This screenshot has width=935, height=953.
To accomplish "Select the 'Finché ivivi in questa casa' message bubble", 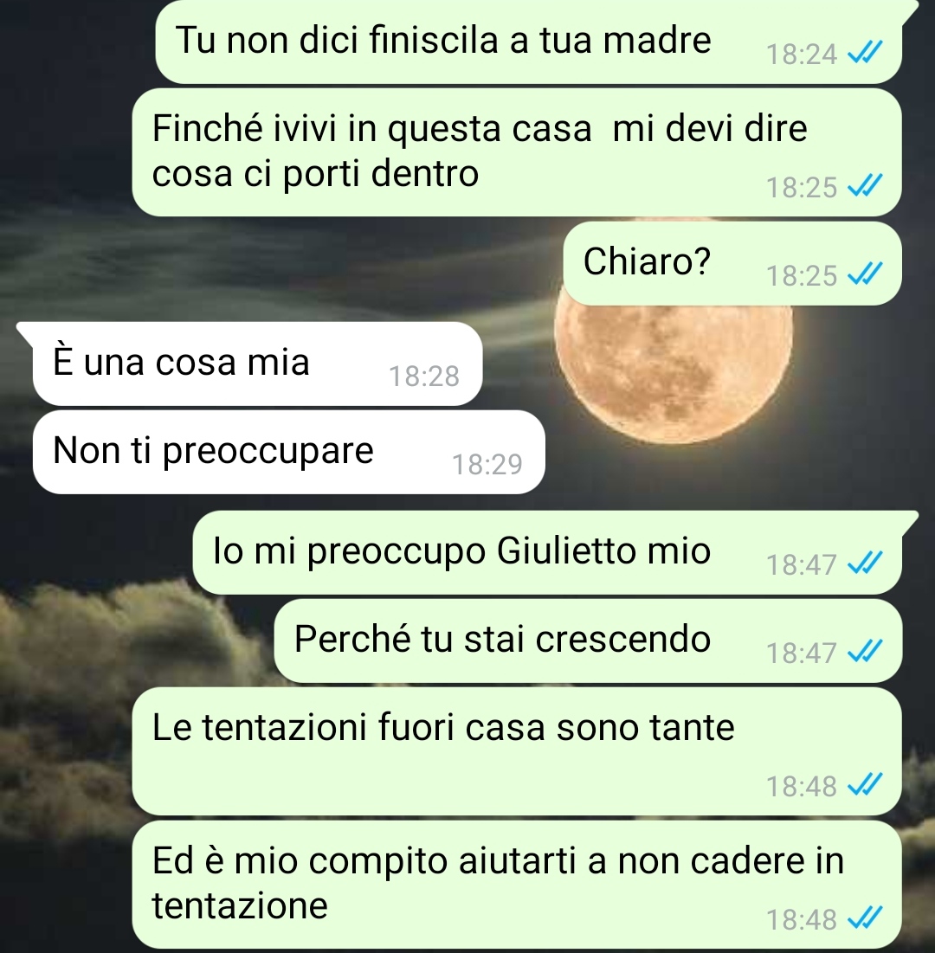I will 517,152.
